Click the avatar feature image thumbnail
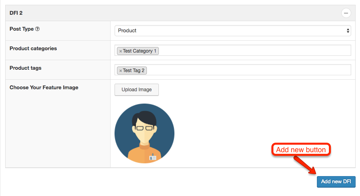The width and height of the screenshot is (360, 196). pyautogui.click(x=144, y=133)
